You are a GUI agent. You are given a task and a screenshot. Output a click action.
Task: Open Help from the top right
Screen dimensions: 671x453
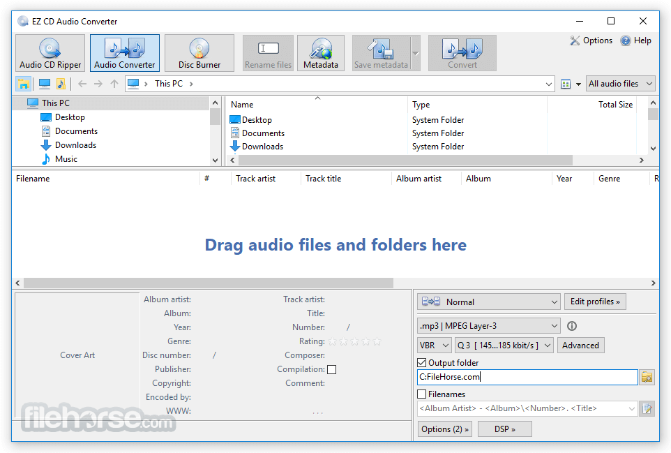(x=636, y=40)
